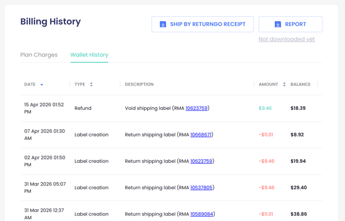Click Label creation in the 02 Apr row
This screenshot has width=345, height=221.
pyautogui.click(x=91, y=161)
